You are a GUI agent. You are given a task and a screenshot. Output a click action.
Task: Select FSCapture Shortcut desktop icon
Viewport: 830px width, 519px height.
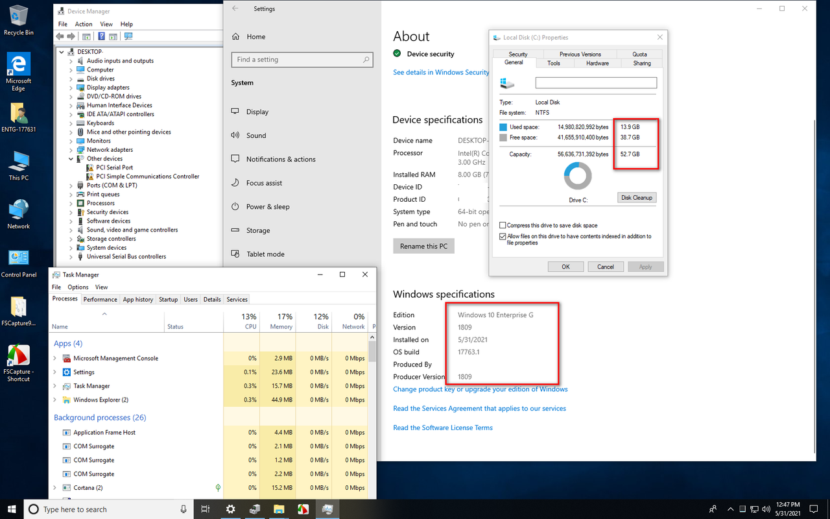(x=19, y=363)
